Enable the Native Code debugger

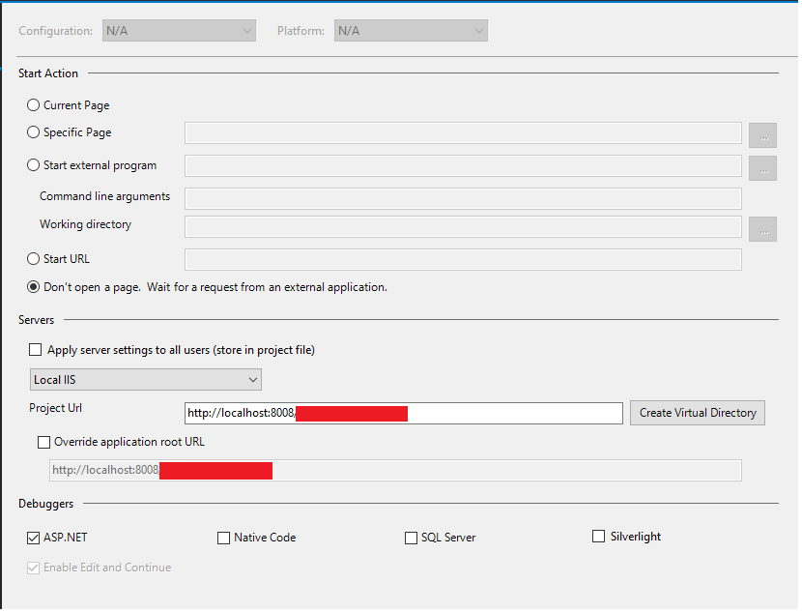(x=224, y=538)
